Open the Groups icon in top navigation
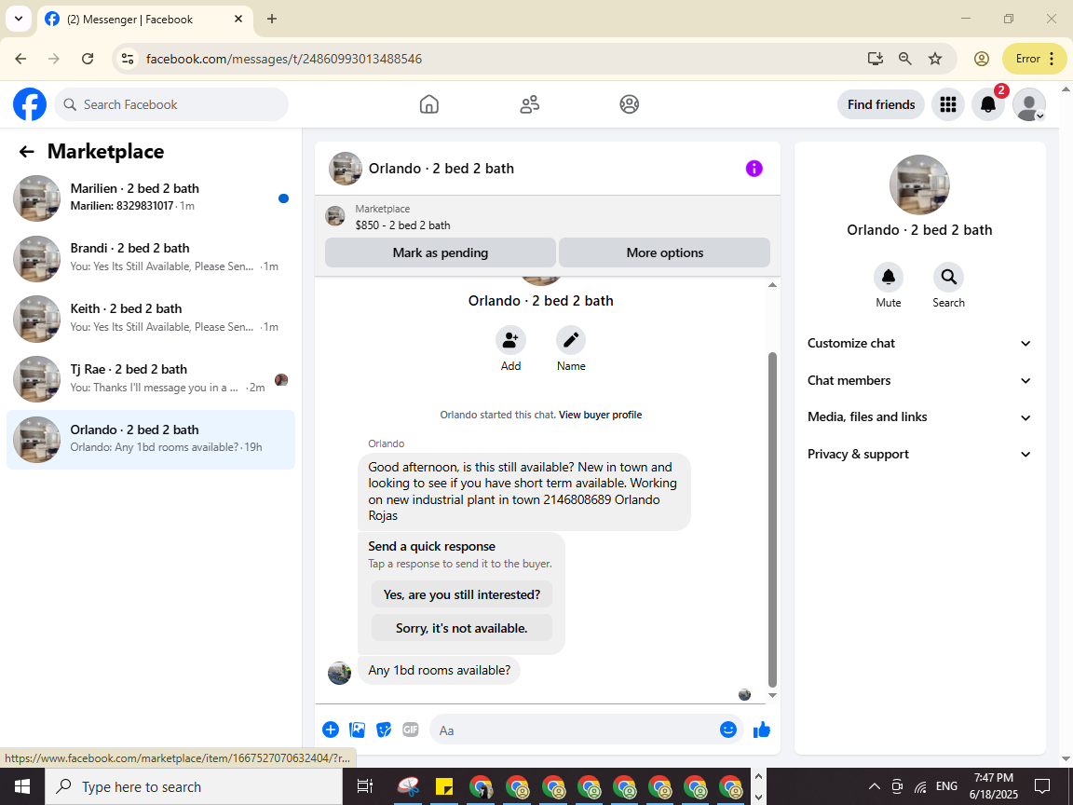Screen dimensions: 1073x805 click(x=629, y=104)
